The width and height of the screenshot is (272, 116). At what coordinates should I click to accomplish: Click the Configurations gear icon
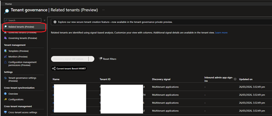point(5,100)
